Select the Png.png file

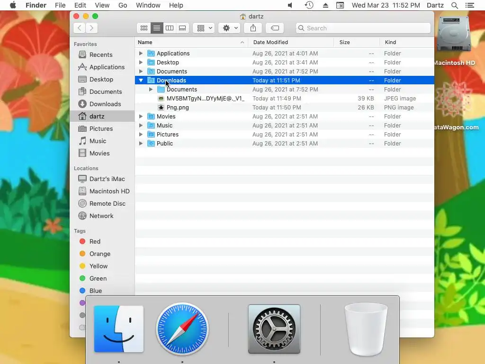[x=285, y=108]
